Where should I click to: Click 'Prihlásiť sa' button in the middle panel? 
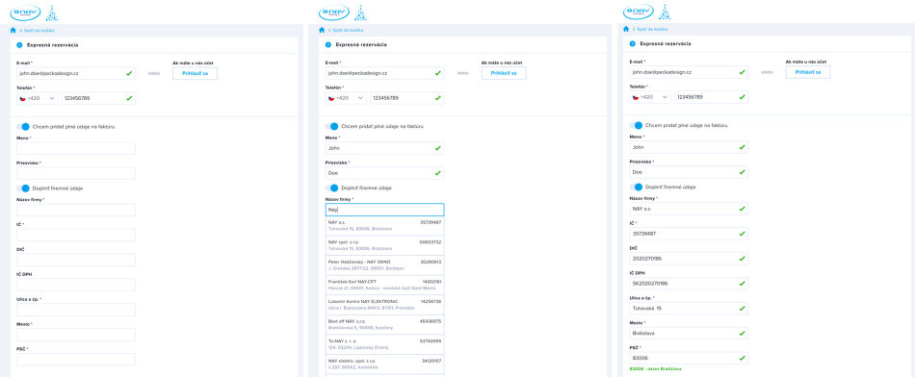(504, 73)
